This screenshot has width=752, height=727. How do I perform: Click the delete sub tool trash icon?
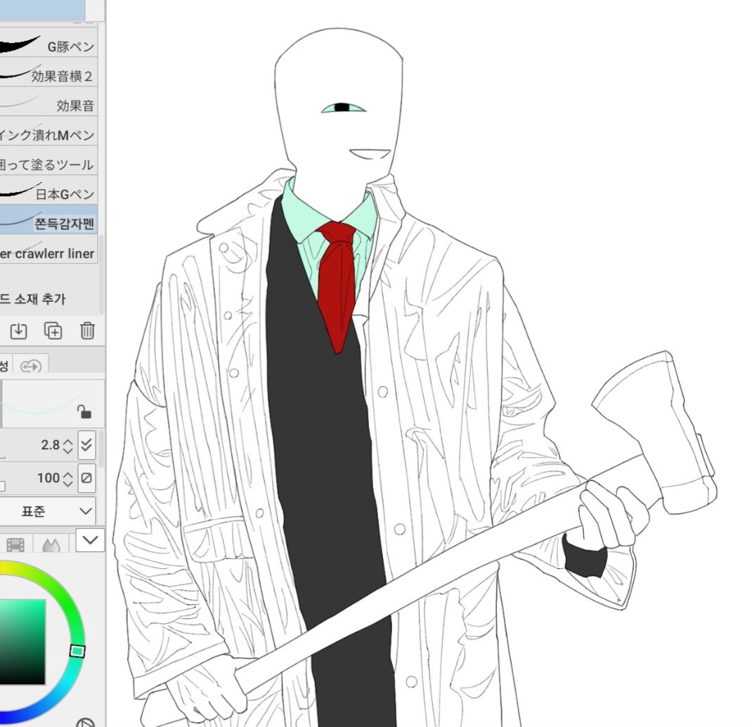87,331
